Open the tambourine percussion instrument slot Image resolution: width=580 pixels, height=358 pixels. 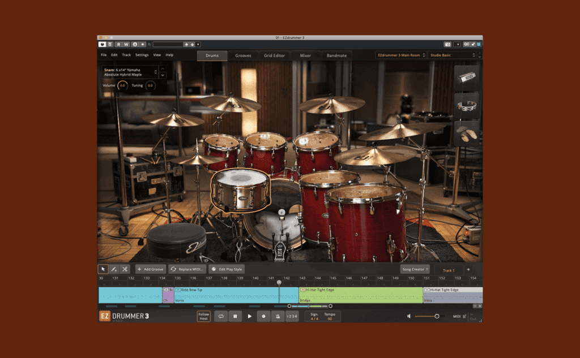coord(467,106)
